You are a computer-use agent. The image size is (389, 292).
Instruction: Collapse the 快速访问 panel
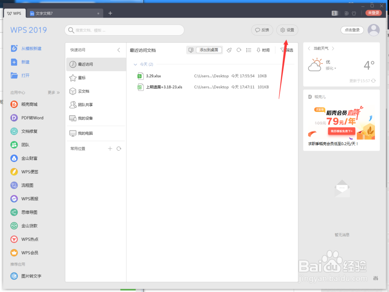coord(119,50)
